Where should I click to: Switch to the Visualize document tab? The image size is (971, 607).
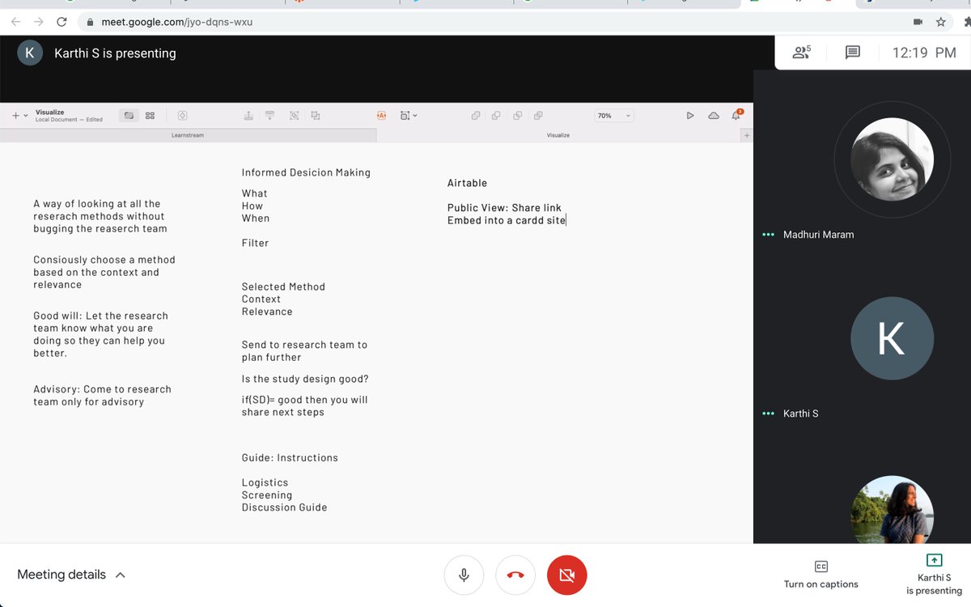pos(558,135)
